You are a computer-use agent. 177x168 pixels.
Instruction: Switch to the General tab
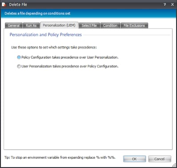point(14,26)
